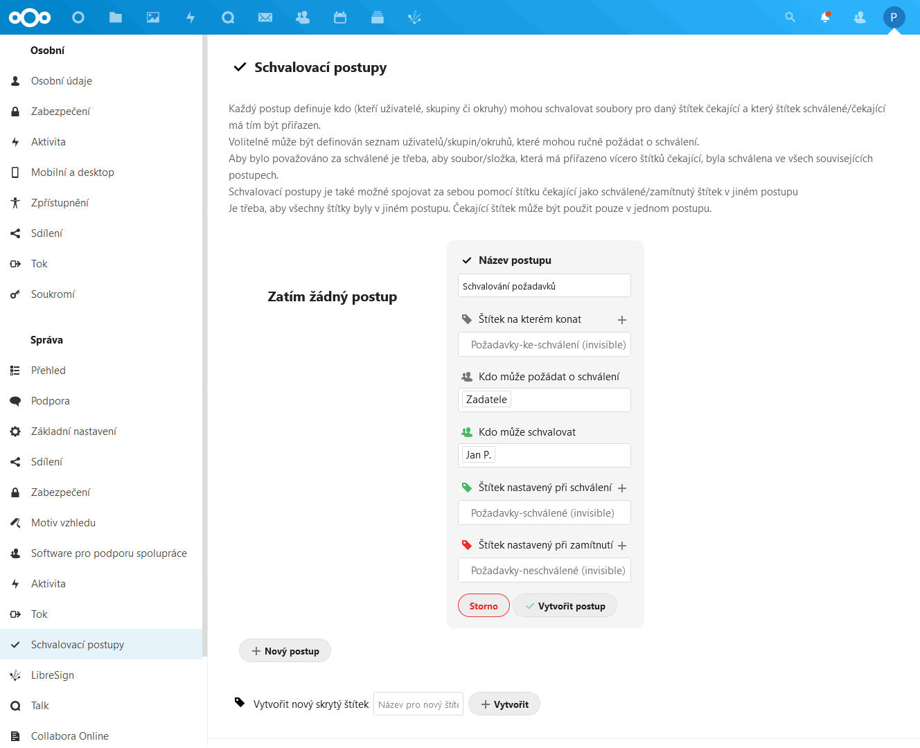Open Collabora Online section
920x748 pixels.
[x=101, y=736]
